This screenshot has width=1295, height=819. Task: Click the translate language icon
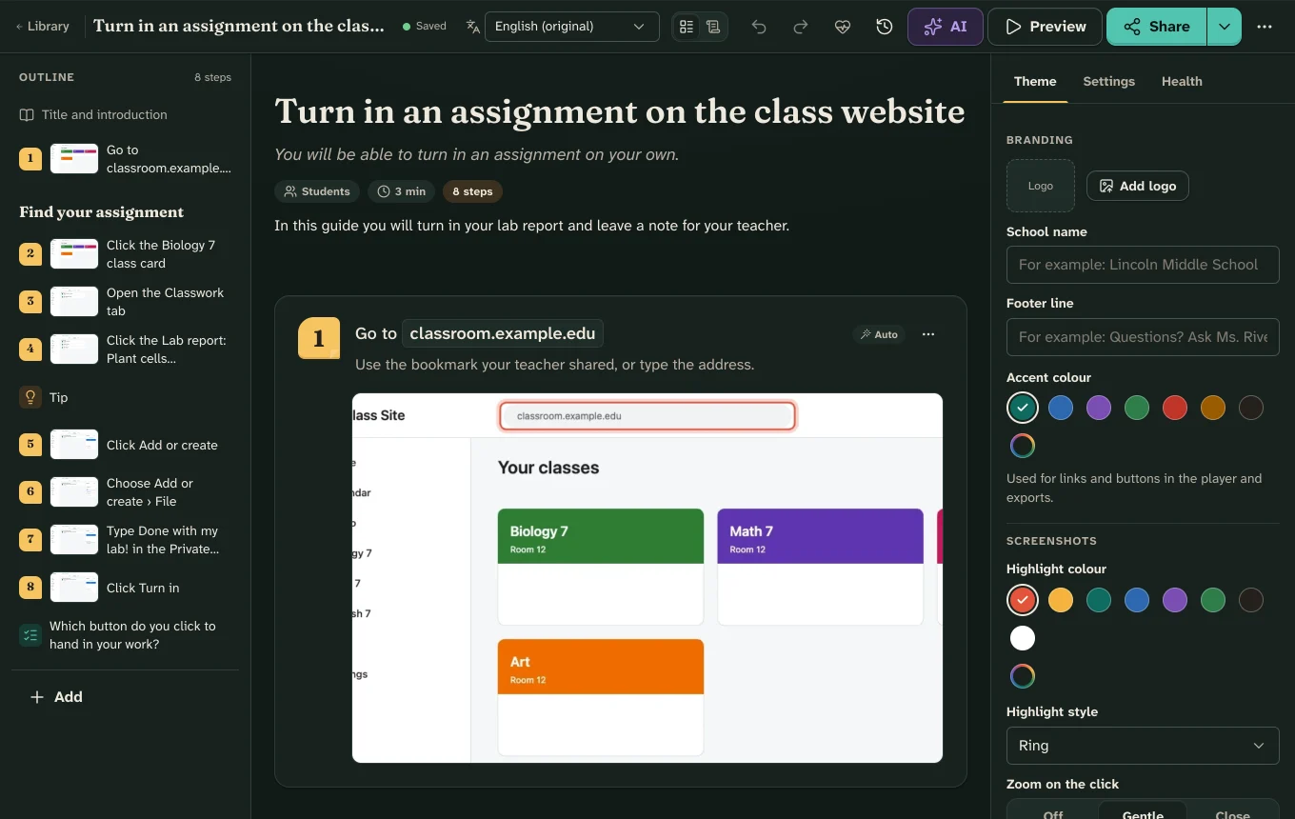click(x=473, y=27)
